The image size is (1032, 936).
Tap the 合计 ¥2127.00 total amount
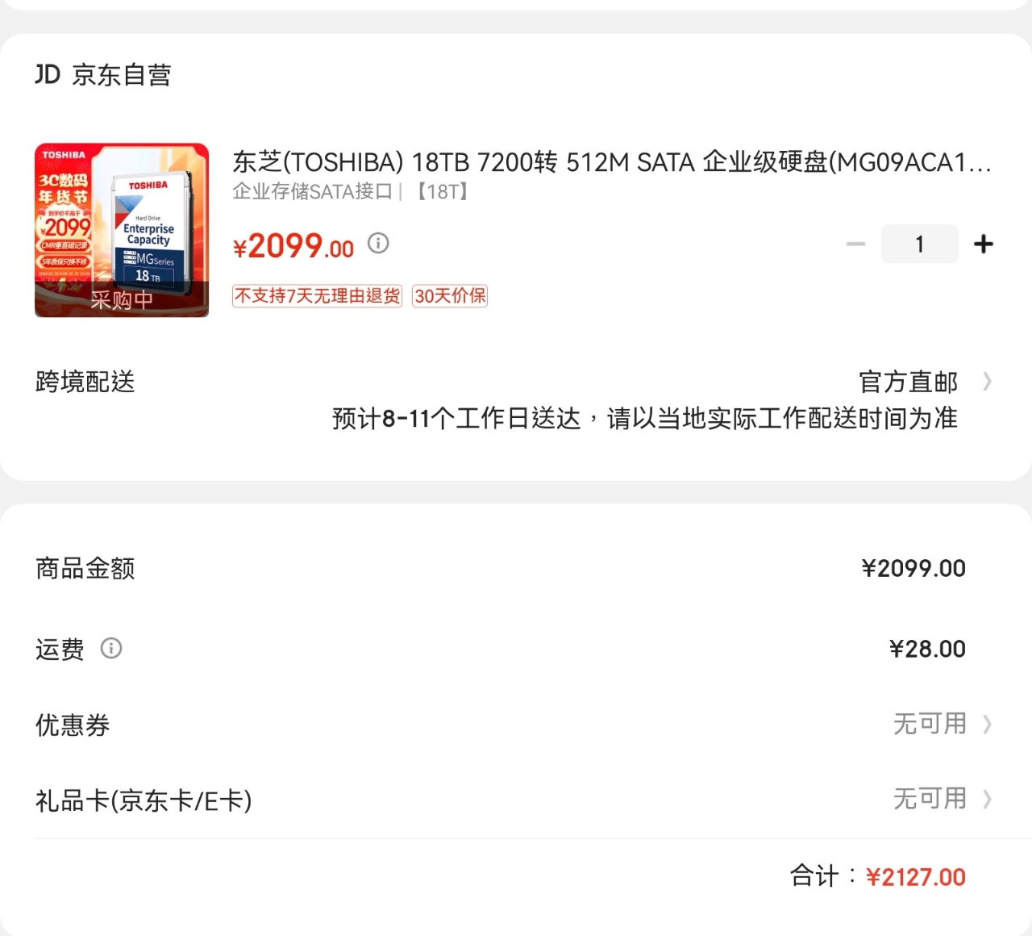point(915,877)
